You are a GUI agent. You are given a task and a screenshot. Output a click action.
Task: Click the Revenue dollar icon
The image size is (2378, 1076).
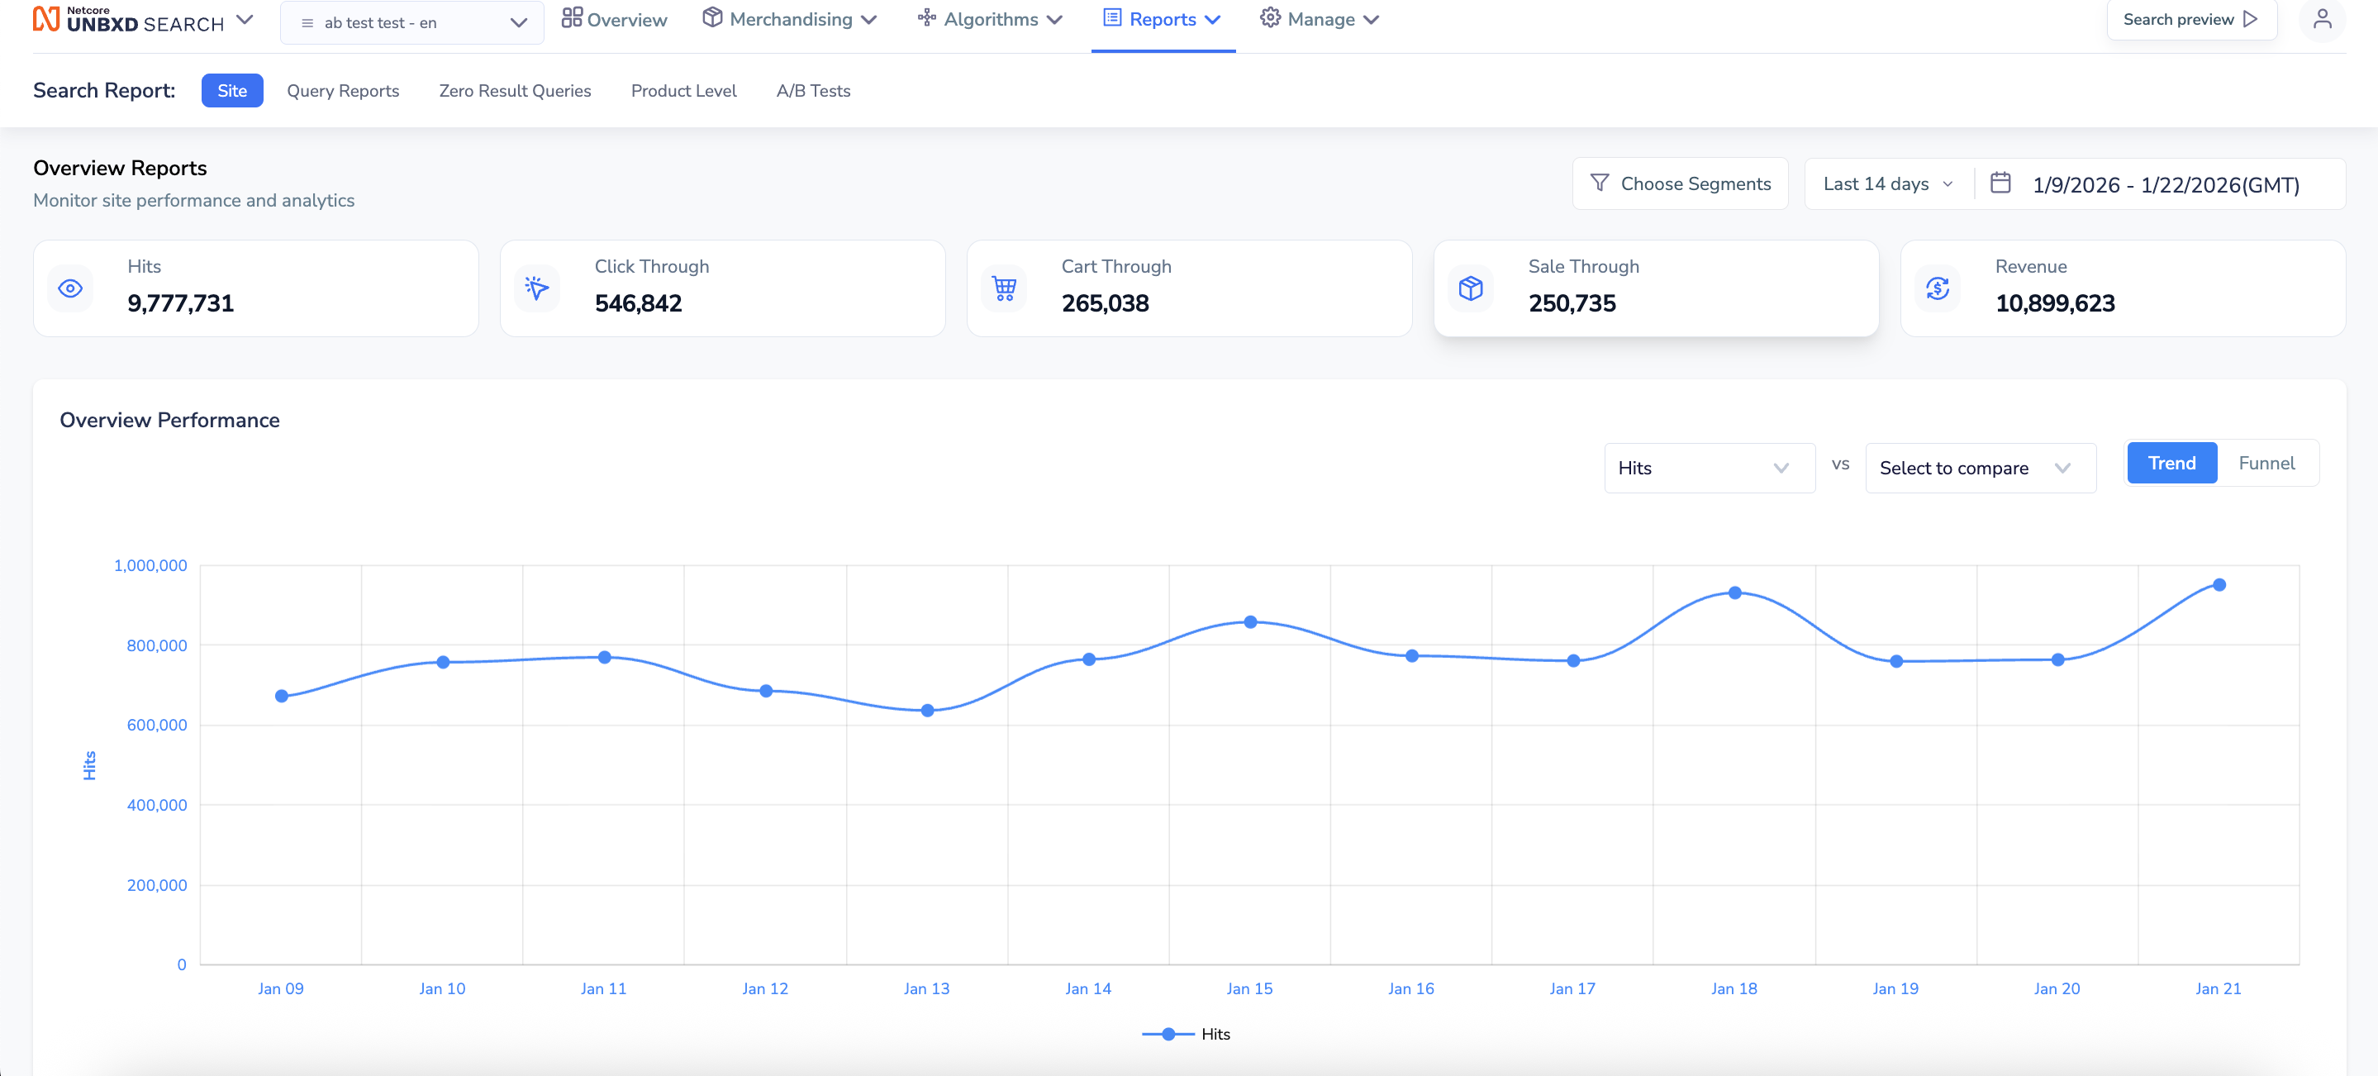point(1938,288)
